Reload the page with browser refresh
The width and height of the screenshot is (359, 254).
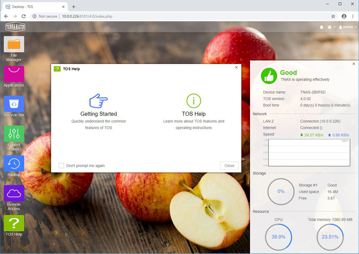24,16
